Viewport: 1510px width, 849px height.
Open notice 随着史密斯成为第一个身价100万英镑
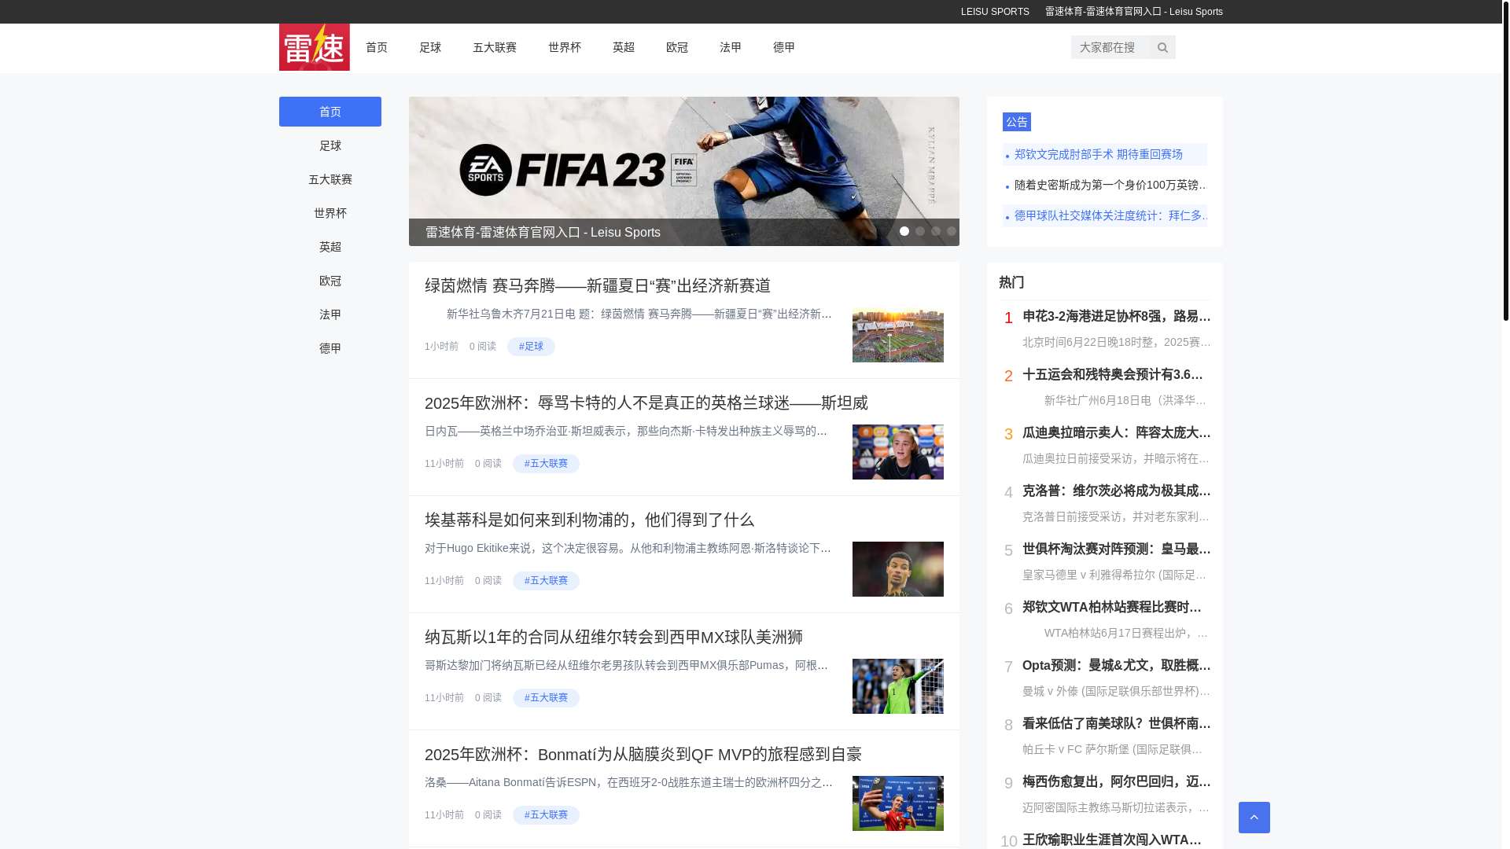click(1105, 185)
